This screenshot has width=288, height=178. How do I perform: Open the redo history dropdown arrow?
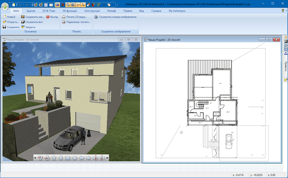tap(31, 5)
